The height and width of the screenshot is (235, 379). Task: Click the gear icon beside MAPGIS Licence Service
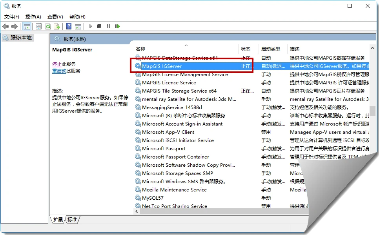point(138,82)
